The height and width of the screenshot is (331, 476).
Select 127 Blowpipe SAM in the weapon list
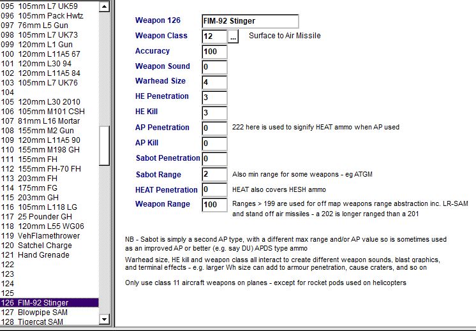point(44,313)
